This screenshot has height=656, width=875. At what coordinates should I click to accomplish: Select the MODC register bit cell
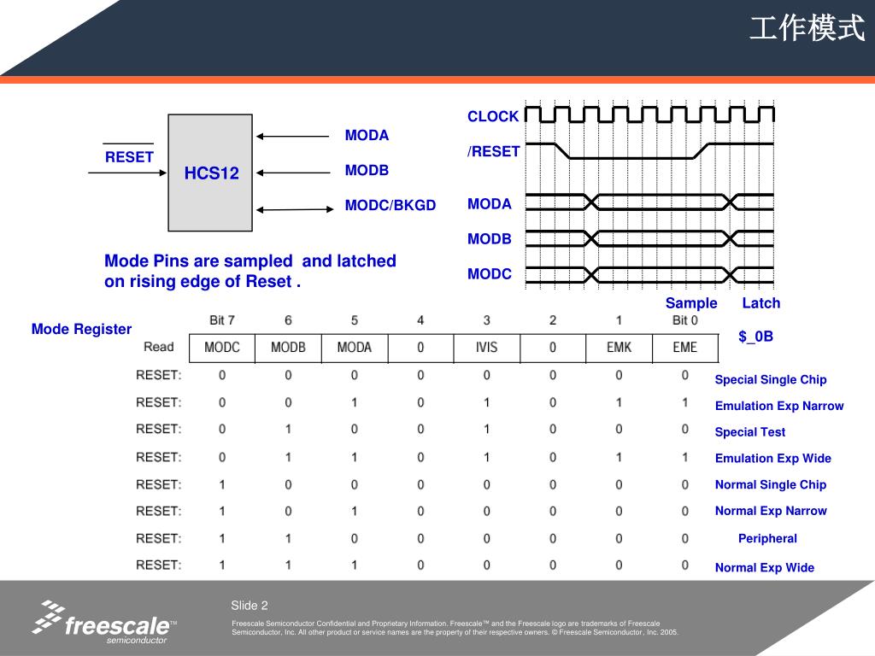coord(222,348)
